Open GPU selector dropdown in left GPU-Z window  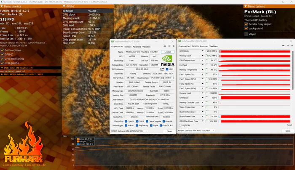(129, 131)
